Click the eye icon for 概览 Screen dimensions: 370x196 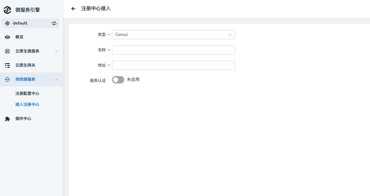(x=7, y=37)
